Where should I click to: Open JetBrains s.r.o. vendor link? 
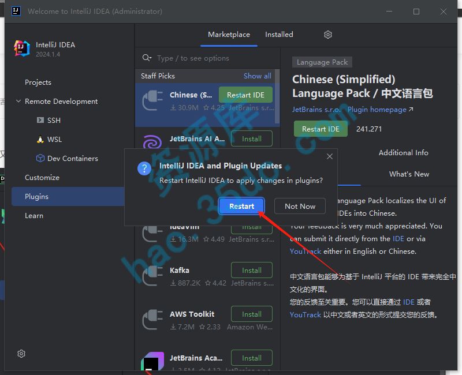click(316, 110)
